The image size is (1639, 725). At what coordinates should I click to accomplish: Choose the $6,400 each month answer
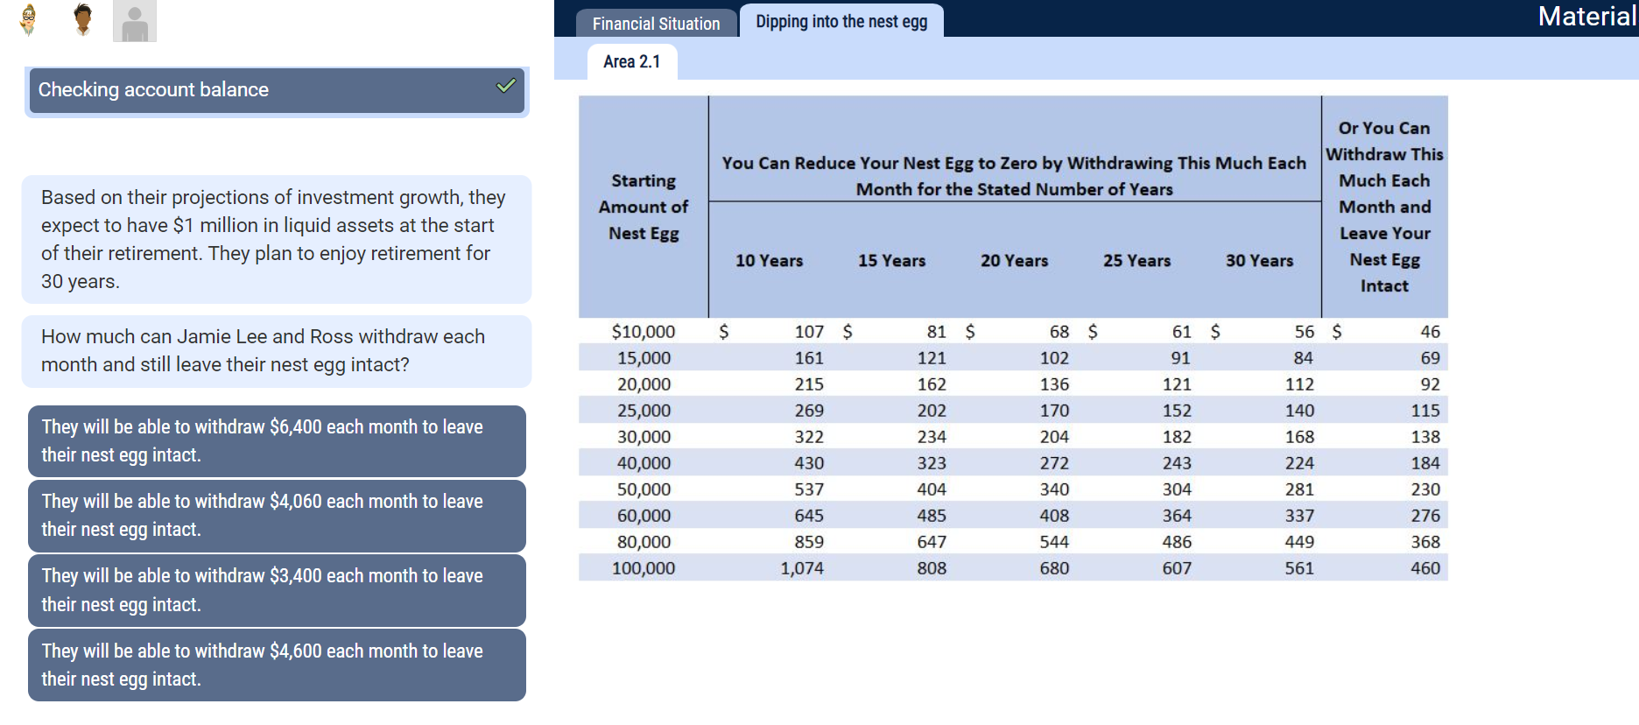pos(277,441)
